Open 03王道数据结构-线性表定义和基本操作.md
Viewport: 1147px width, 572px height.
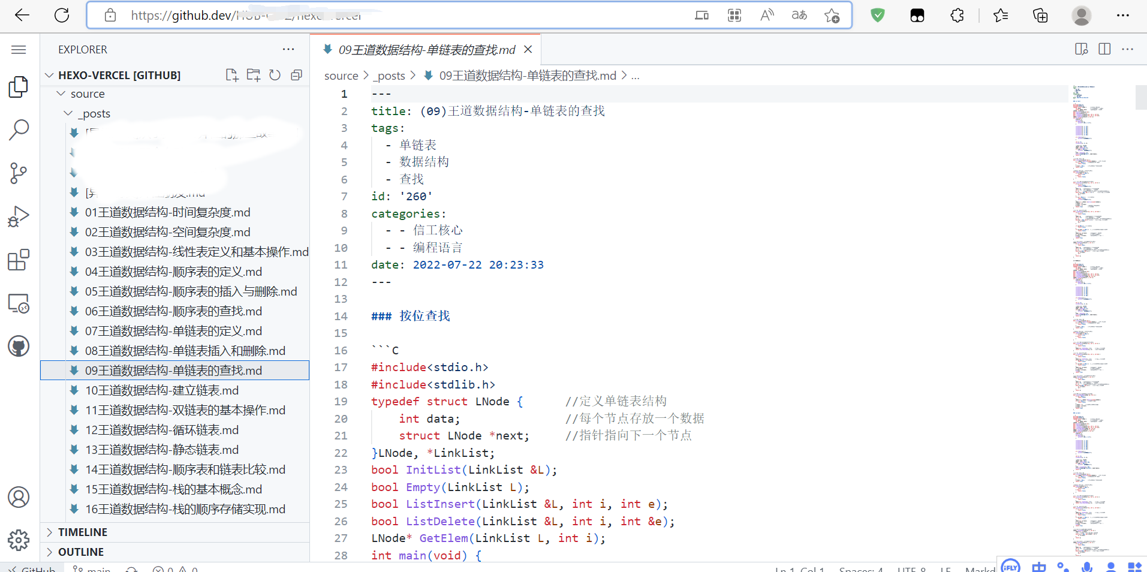click(197, 252)
